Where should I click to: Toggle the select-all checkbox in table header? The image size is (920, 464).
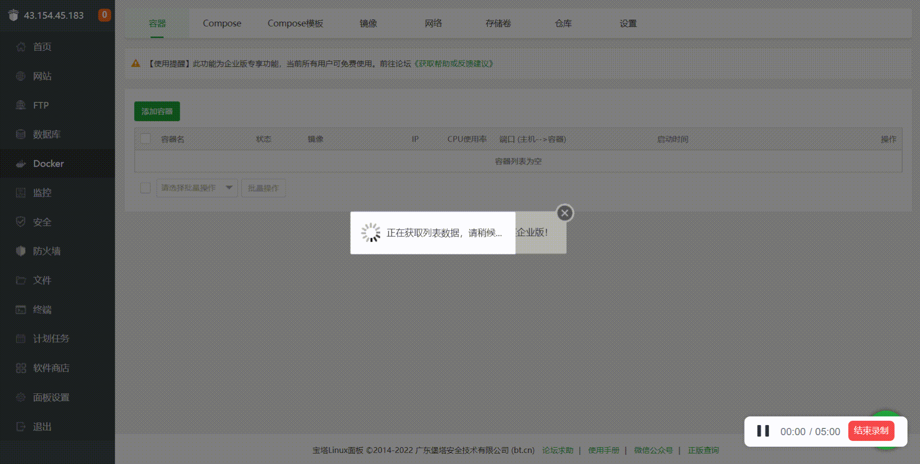[145, 139]
